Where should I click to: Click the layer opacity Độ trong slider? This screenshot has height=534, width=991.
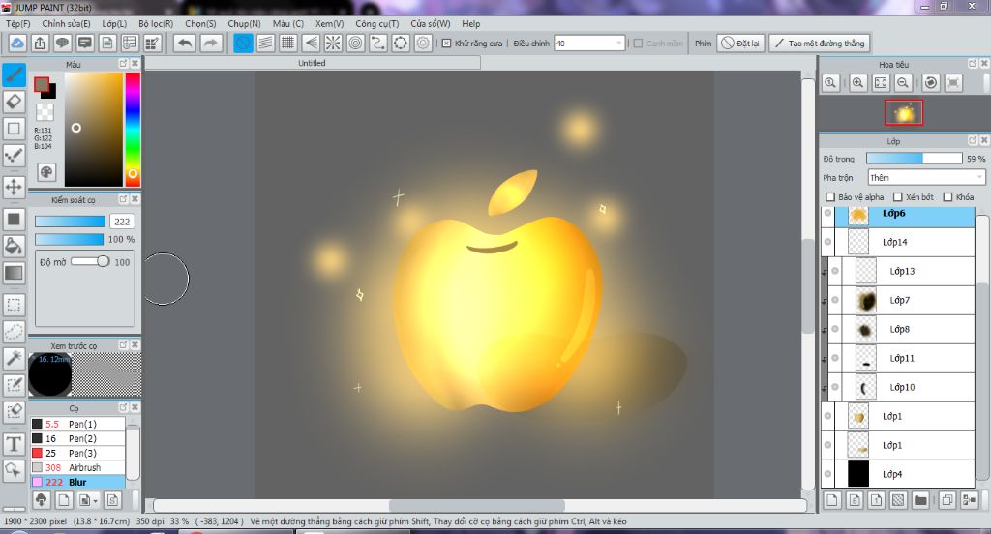[x=914, y=158]
